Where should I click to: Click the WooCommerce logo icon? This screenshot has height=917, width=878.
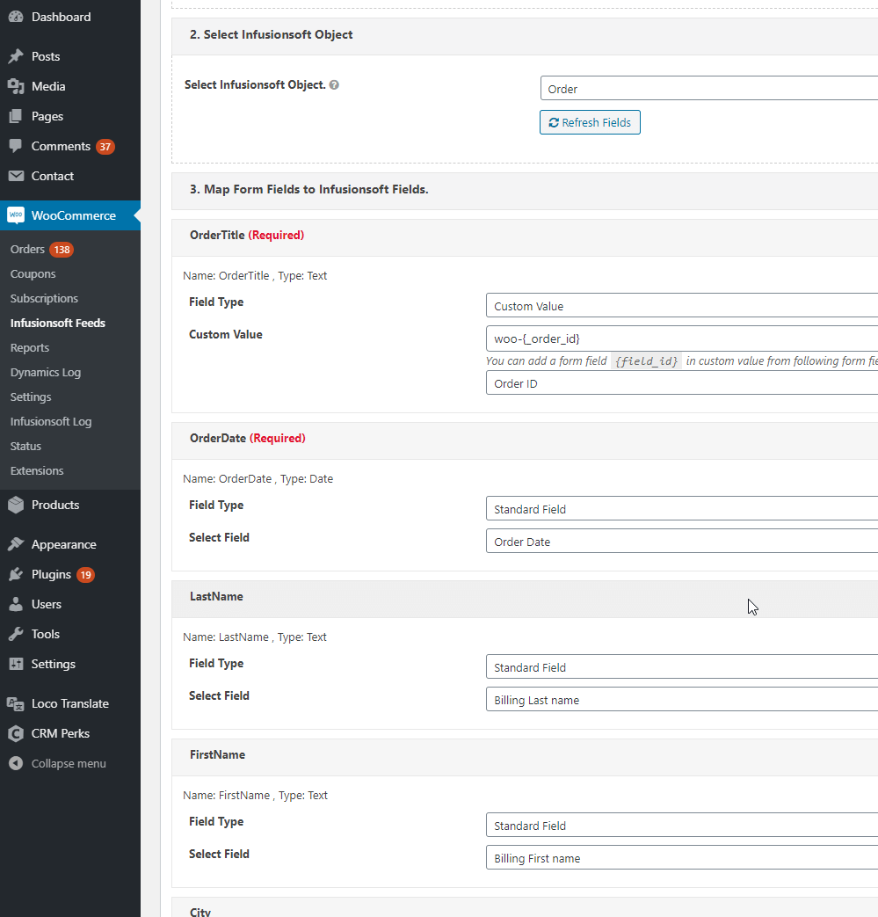coord(16,215)
